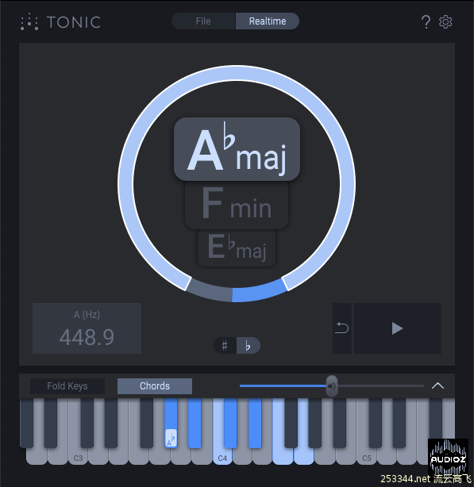Toggle the Chords button

coord(155,386)
